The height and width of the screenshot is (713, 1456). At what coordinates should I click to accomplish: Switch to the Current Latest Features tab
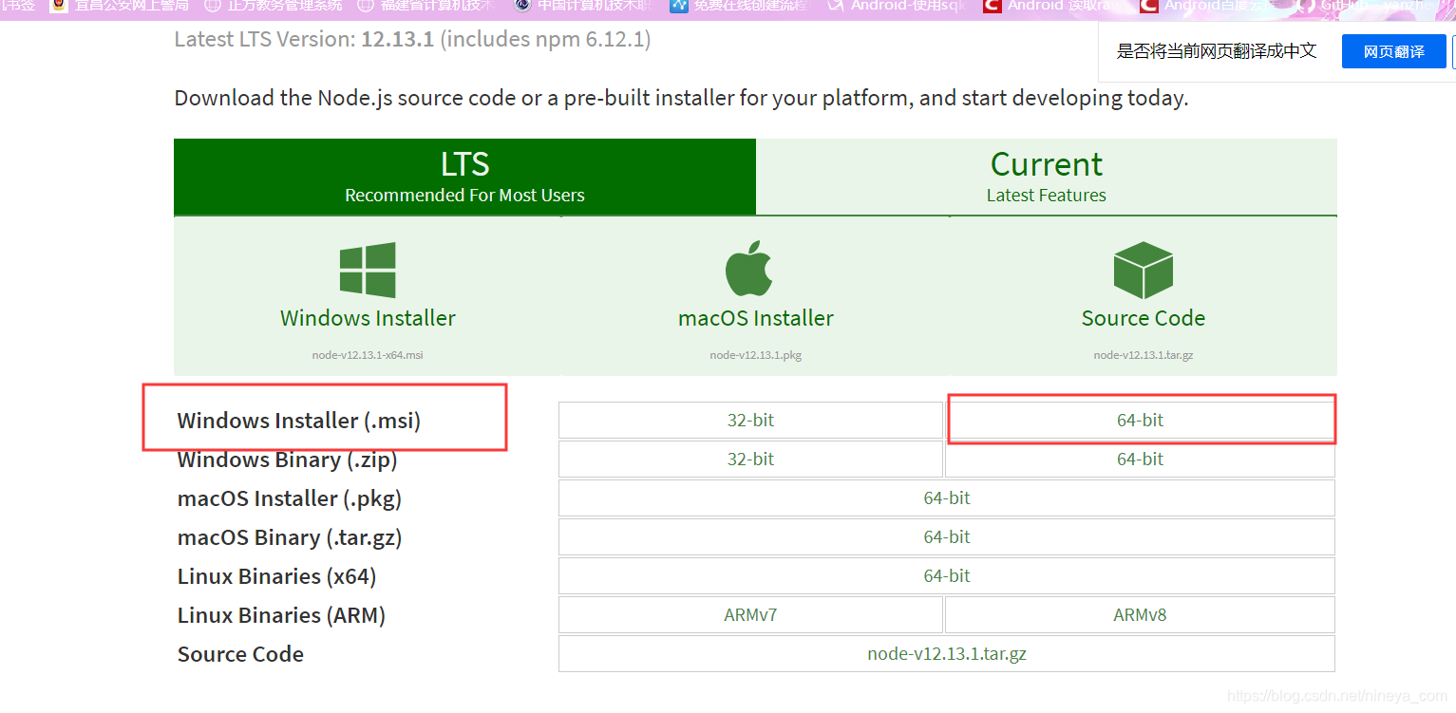1047,177
